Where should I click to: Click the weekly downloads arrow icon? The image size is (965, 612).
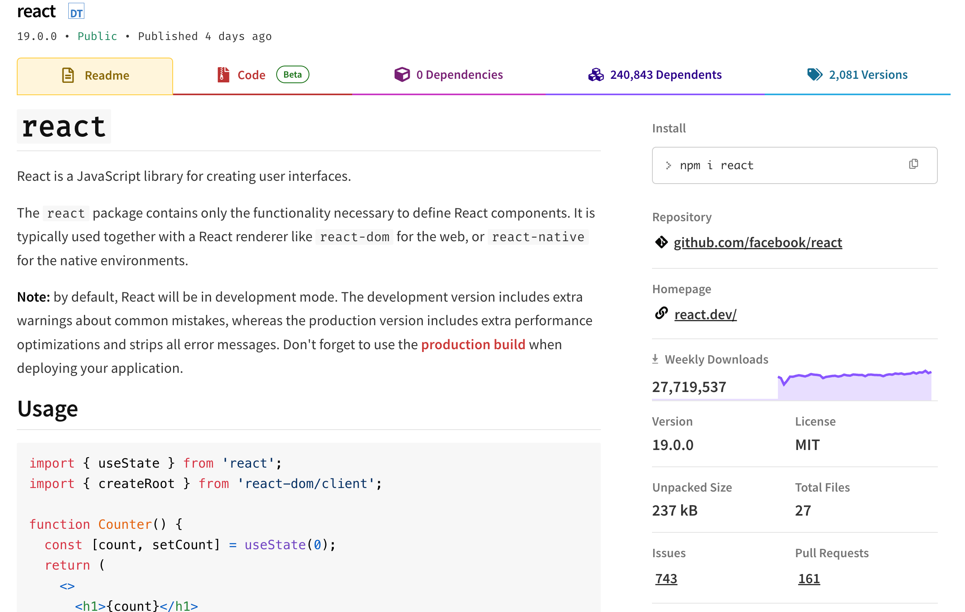coord(655,359)
